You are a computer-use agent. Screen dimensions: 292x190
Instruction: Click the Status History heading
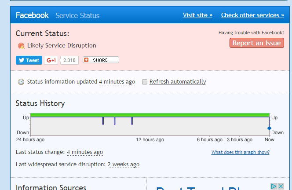click(40, 103)
